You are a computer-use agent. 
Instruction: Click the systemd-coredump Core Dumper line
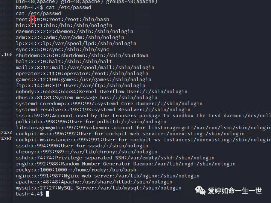tap(109, 104)
